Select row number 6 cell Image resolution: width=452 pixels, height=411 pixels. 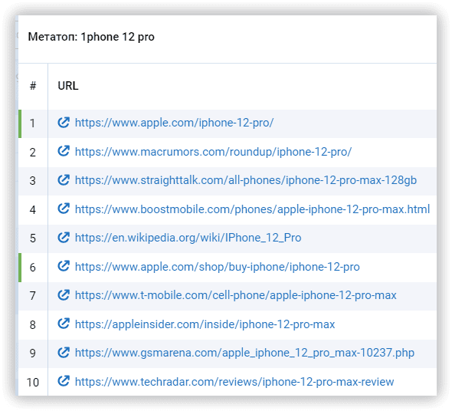(33, 267)
